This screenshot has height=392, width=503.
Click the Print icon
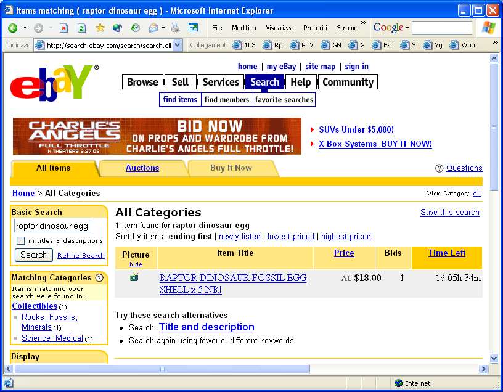176,28
